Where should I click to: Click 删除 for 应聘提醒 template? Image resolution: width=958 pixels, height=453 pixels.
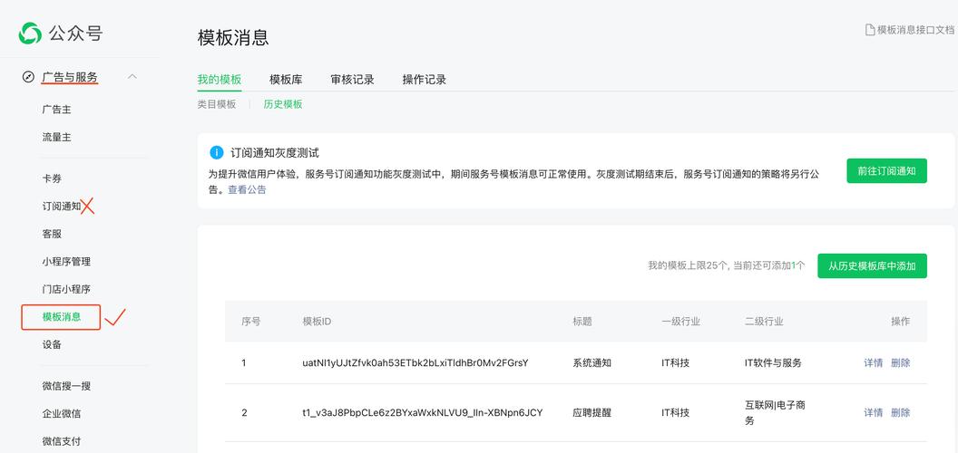[x=901, y=413]
